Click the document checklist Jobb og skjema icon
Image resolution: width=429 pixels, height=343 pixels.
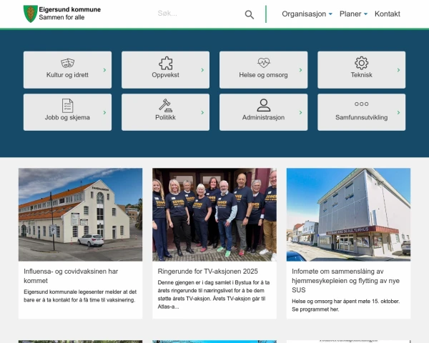[67, 105]
